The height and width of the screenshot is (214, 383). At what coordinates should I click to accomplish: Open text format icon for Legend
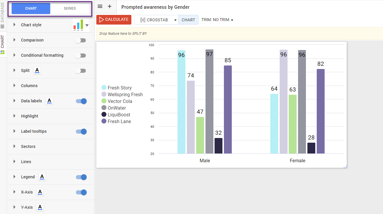42,177
